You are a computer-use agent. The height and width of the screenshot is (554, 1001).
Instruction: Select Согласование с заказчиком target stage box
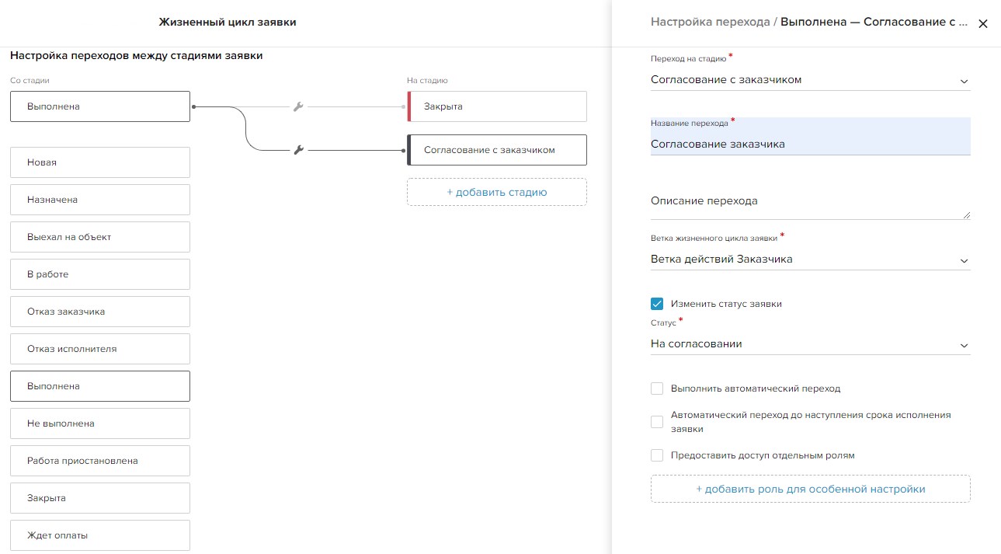tap(497, 150)
